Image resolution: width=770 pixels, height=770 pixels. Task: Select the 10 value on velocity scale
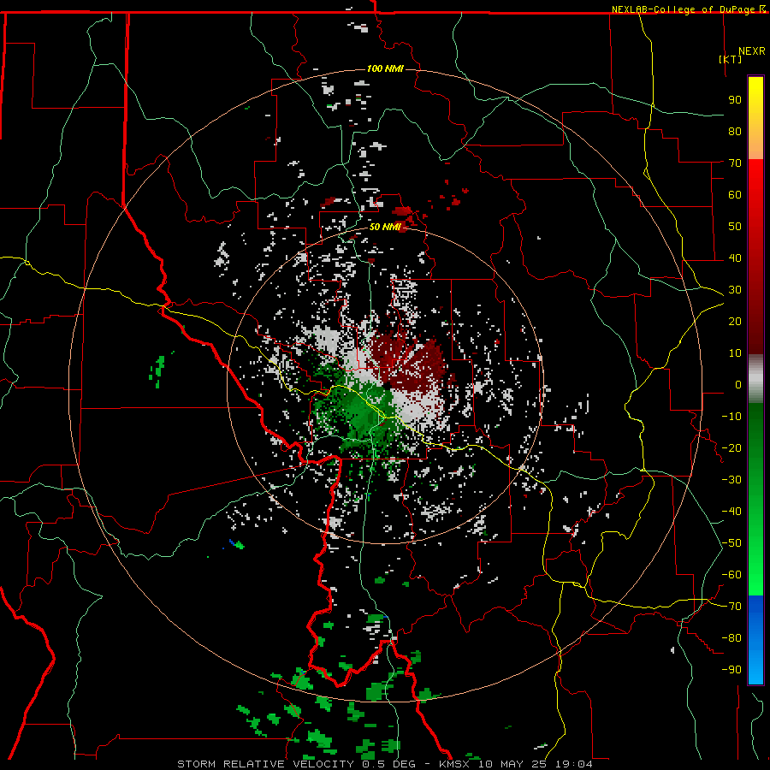pyautogui.click(x=735, y=353)
